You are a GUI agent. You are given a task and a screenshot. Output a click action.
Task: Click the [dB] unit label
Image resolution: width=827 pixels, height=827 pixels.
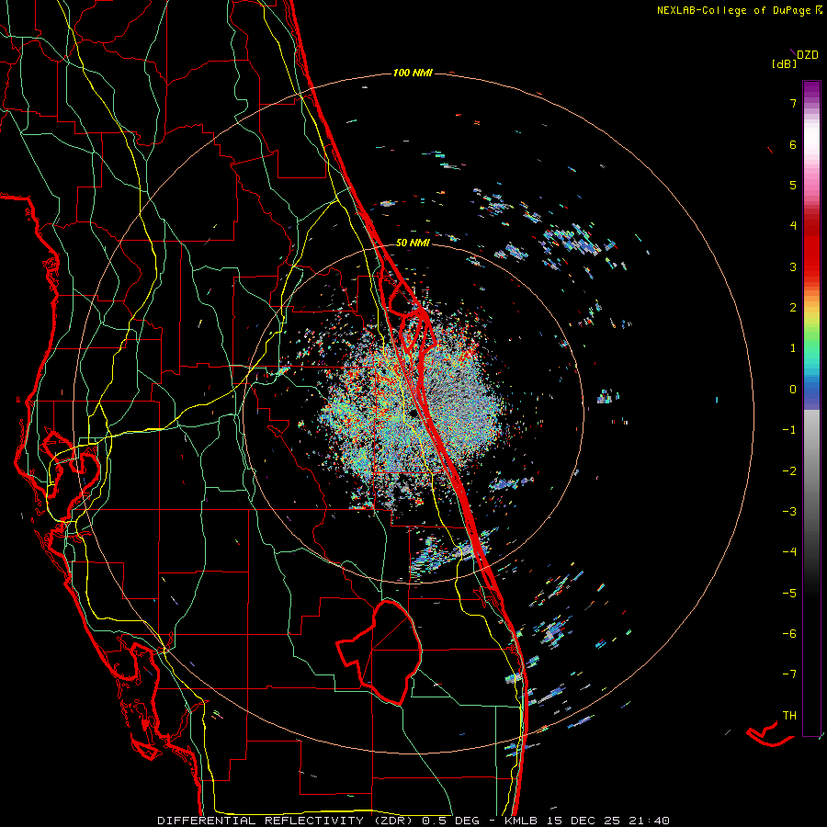(785, 63)
